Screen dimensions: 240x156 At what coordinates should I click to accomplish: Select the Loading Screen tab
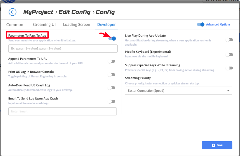[76, 25]
